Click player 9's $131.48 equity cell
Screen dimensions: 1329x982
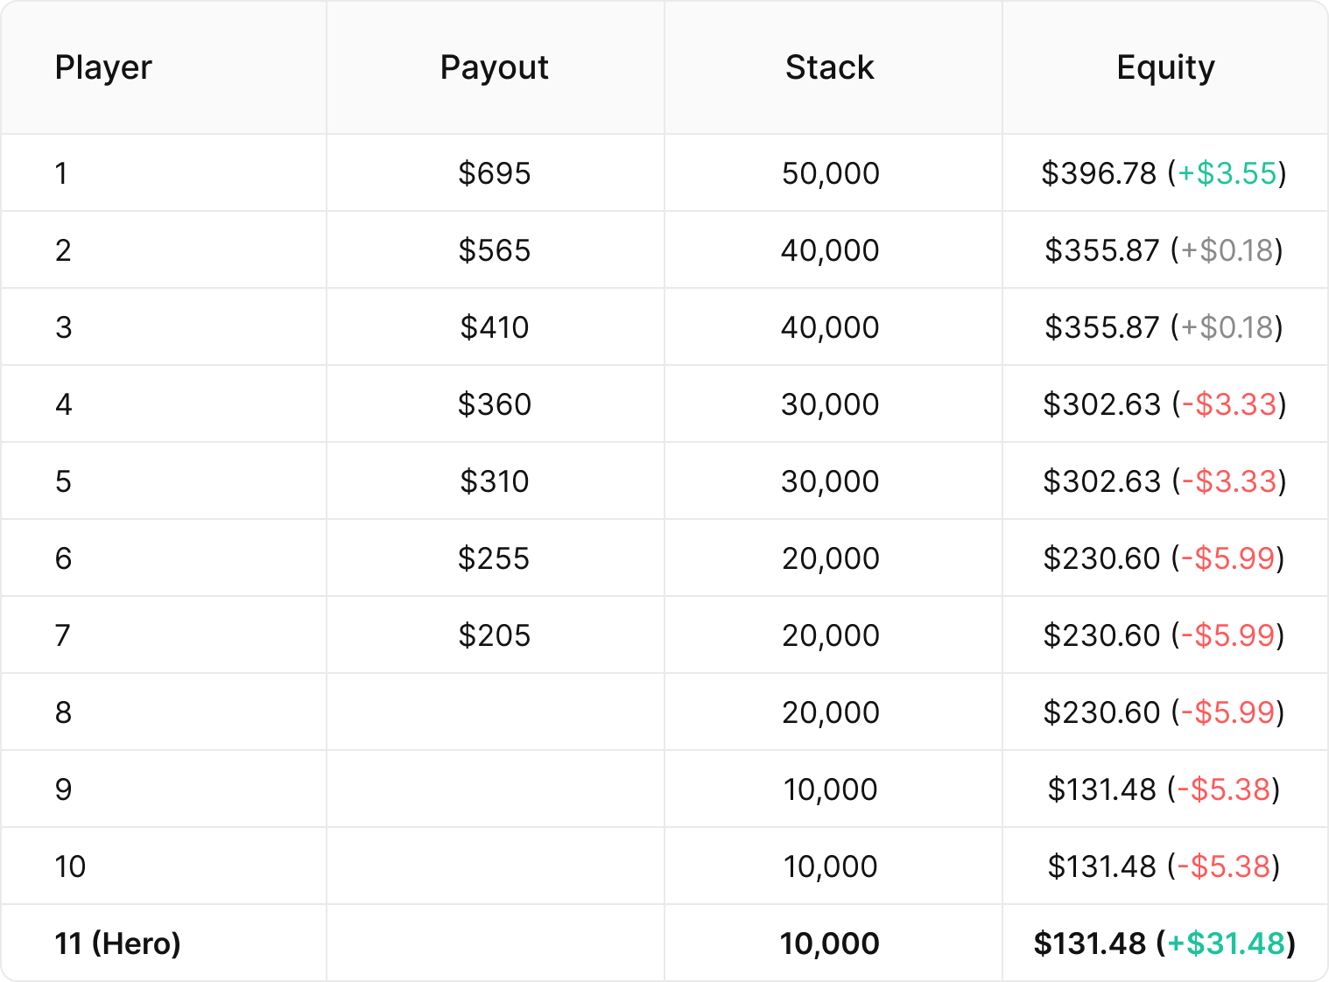click(1165, 789)
